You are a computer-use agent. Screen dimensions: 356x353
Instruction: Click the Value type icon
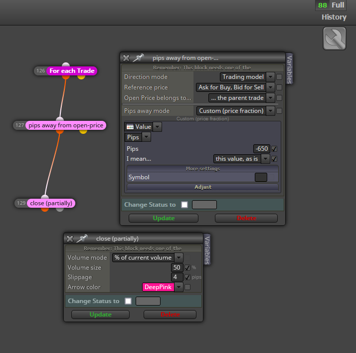(x=130, y=127)
